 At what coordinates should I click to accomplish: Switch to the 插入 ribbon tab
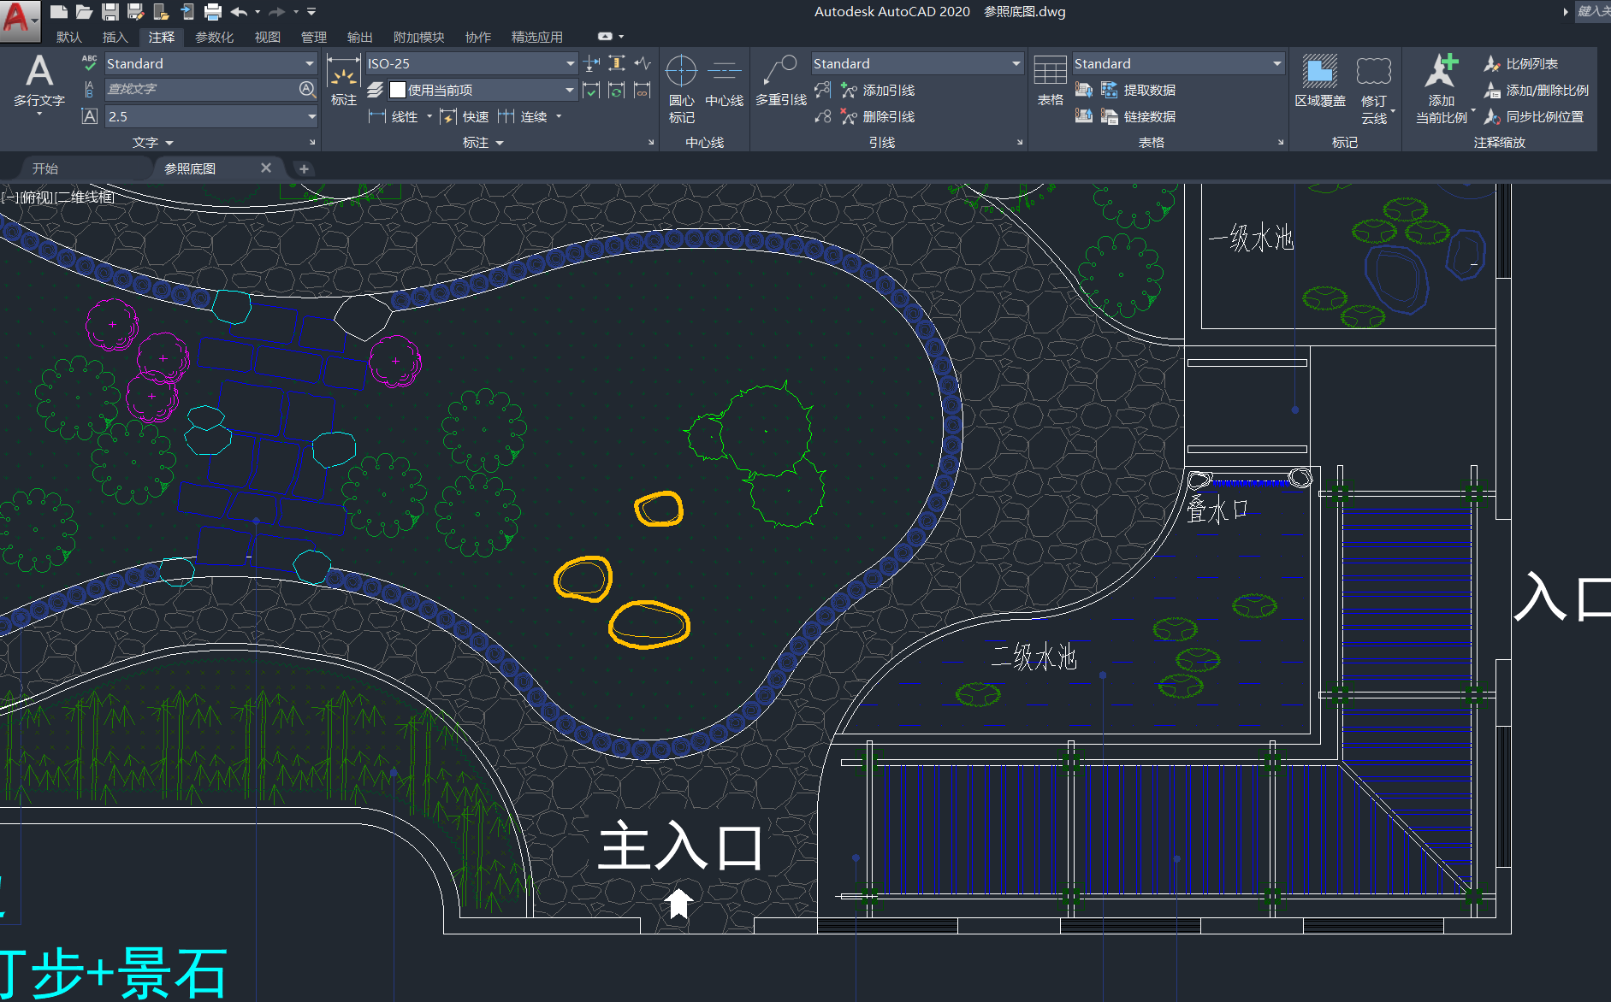coord(115,37)
